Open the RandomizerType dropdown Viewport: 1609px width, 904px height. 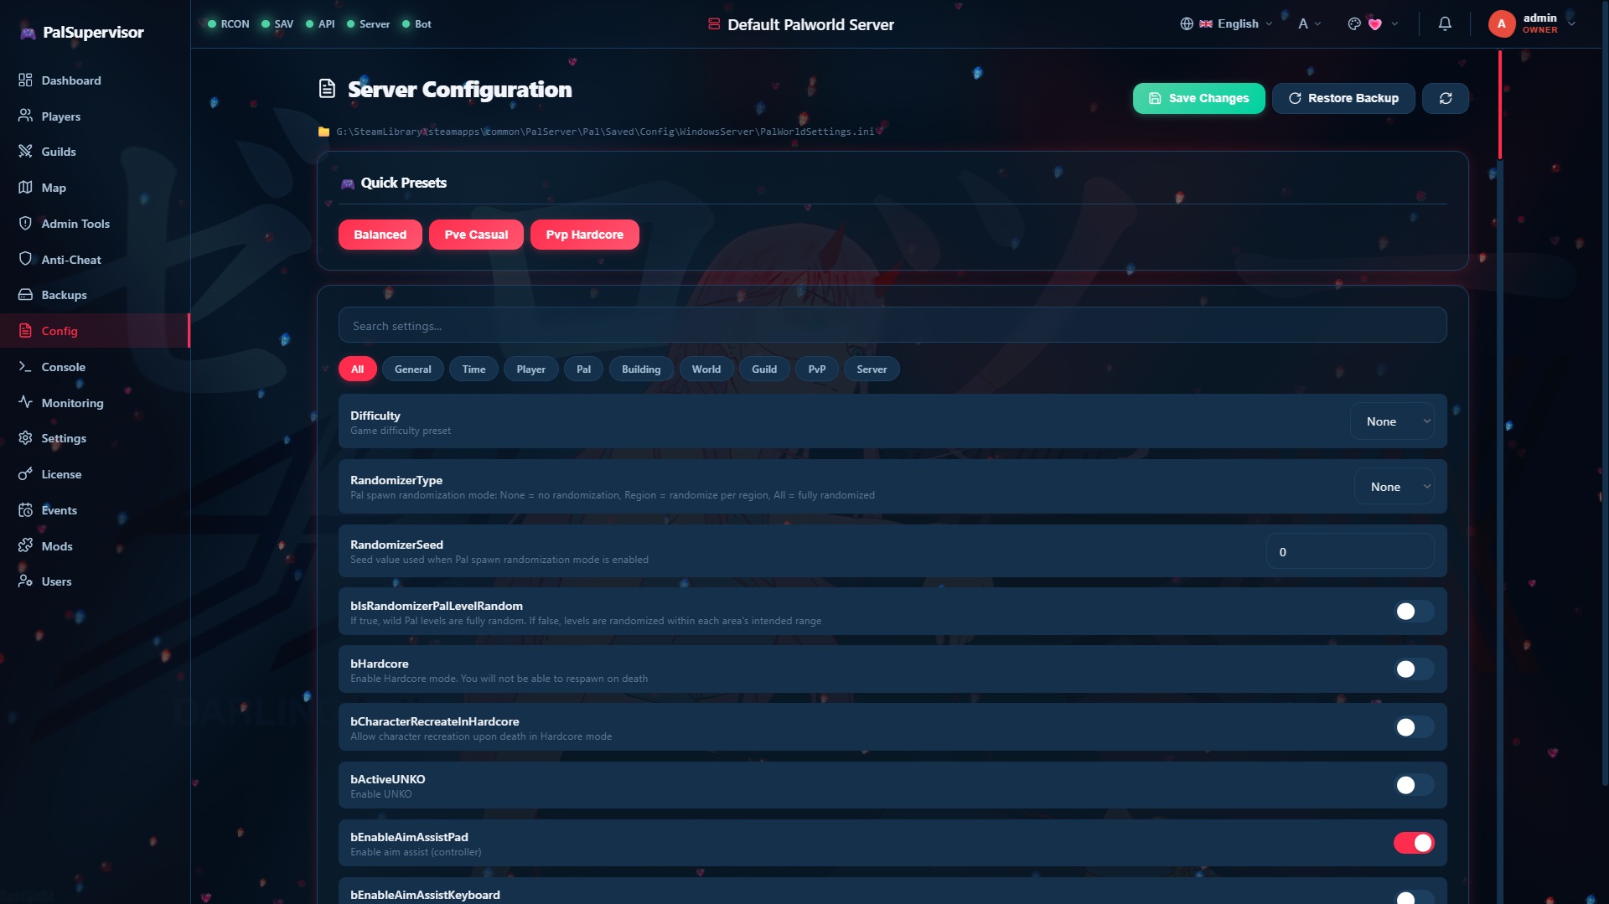1394,487
